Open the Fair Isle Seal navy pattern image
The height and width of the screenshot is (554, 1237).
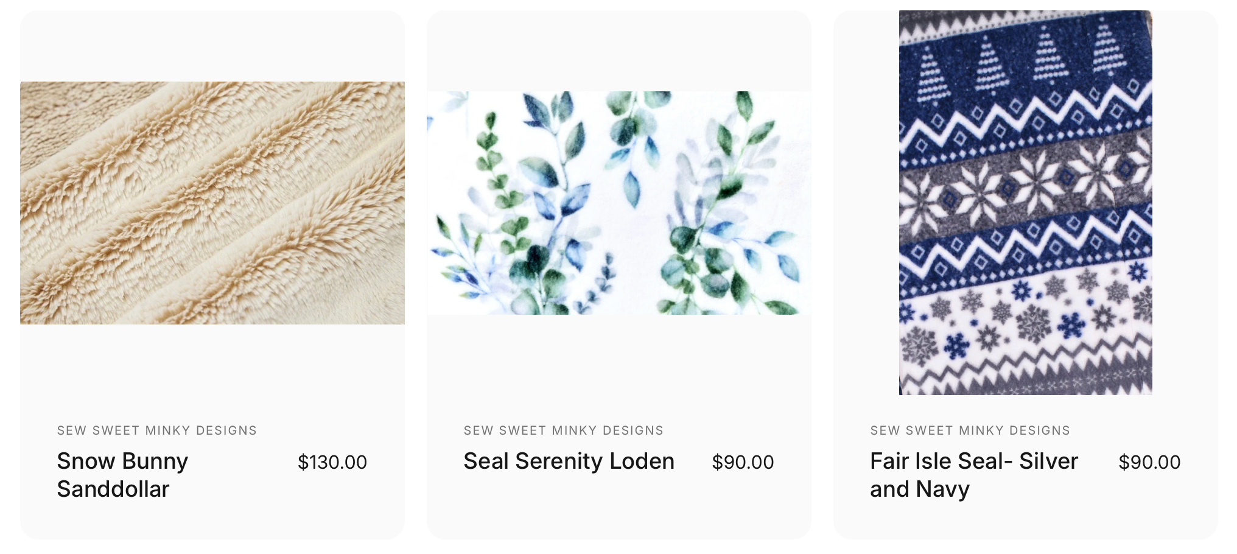pos(1025,203)
